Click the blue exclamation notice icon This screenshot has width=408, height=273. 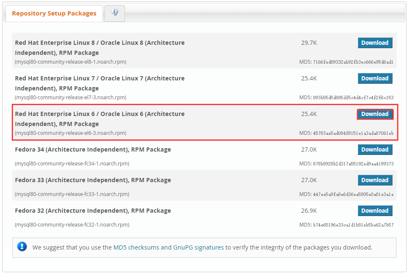click(x=22, y=247)
